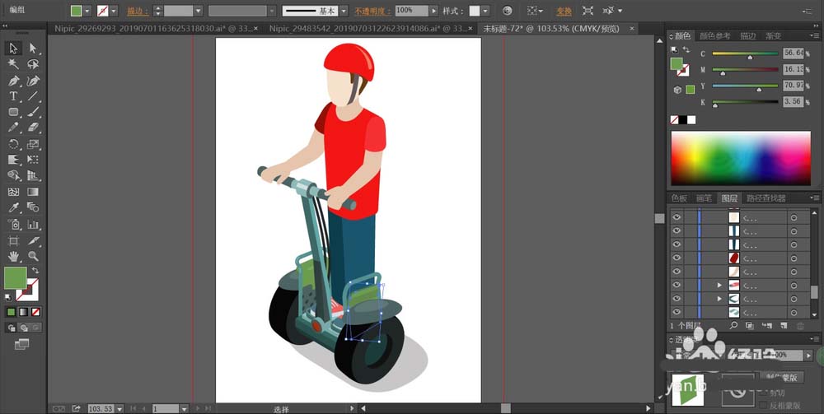Select the Line Segment tool
The height and width of the screenshot is (414, 824).
[x=33, y=96]
